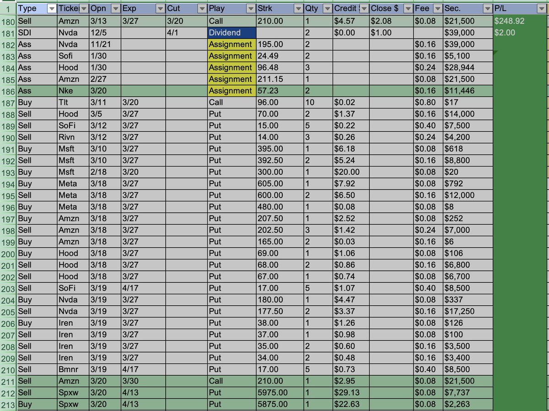Image resolution: width=549 pixels, height=411 pixels.
Task: Select strike cell 211.15
Action: click(280, 79)
